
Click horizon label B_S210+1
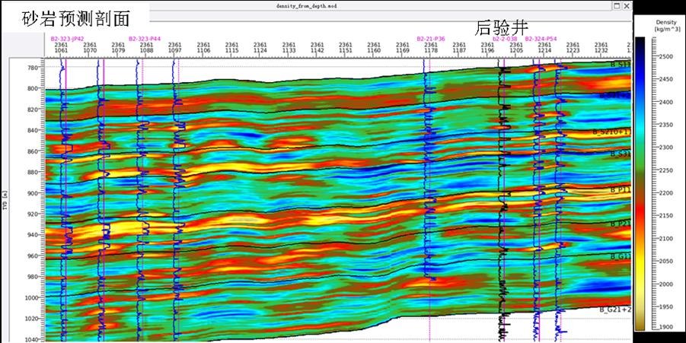click(612, 132)
